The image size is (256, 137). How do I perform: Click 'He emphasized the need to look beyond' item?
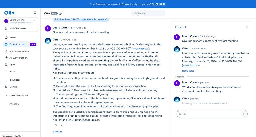coord(101,86)
